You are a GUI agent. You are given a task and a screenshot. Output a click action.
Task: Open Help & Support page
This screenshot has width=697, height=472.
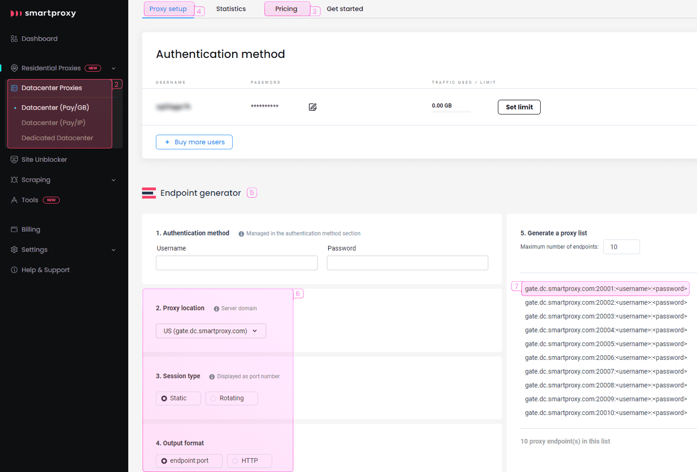click(x=45, y=270)
